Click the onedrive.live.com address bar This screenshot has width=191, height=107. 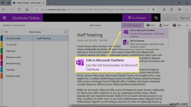tap(93, 9)
